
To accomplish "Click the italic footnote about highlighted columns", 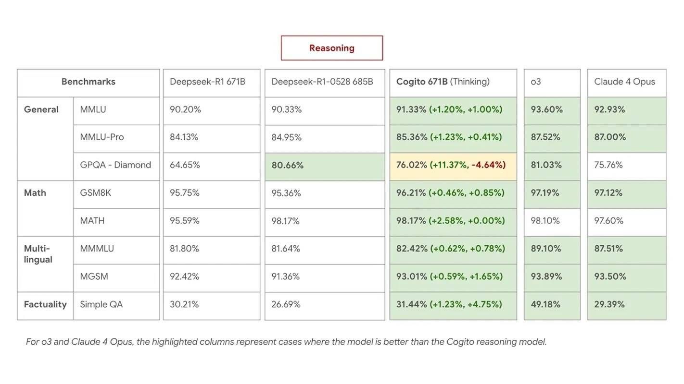I will [x=286, y=342].
